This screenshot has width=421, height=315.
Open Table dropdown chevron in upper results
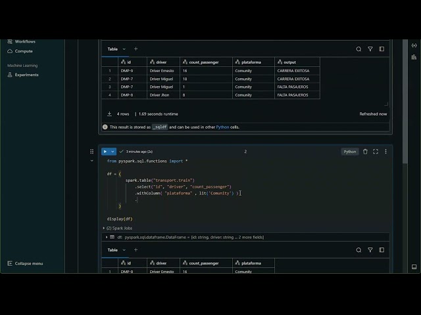click(124, 49)
